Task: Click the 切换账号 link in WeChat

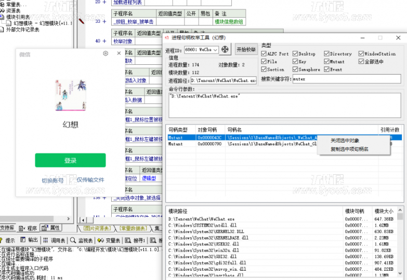Action: click(52, 180)
